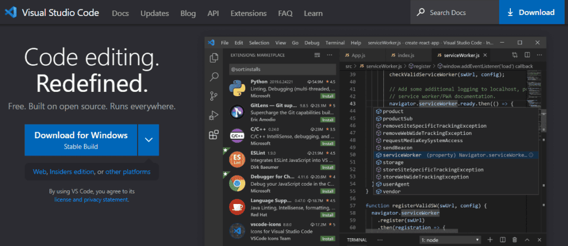
Task: Open the Updates page in navigation
Action: pos(155,13)
